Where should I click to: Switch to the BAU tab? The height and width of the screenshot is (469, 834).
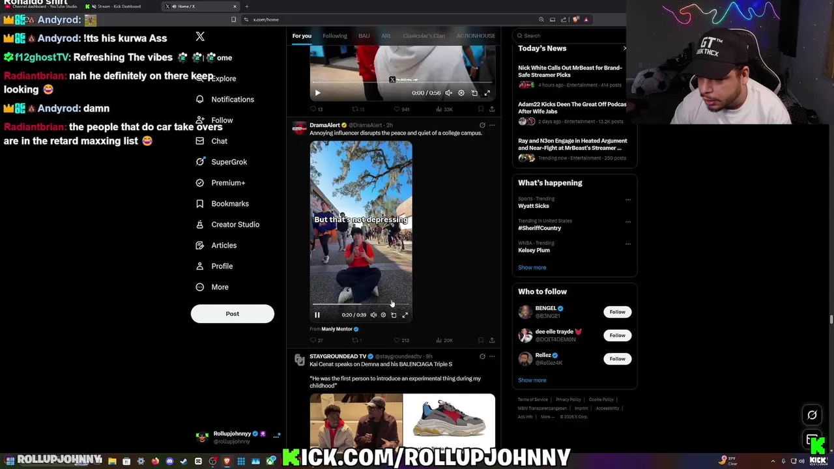point(364,36)
